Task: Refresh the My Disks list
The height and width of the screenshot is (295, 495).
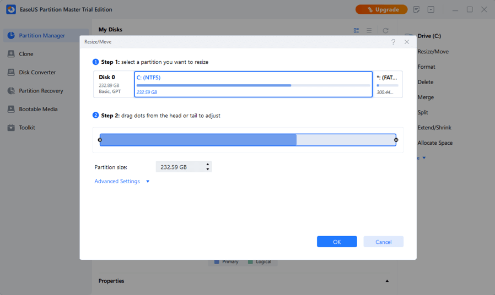Action: (x=385, y=31)
